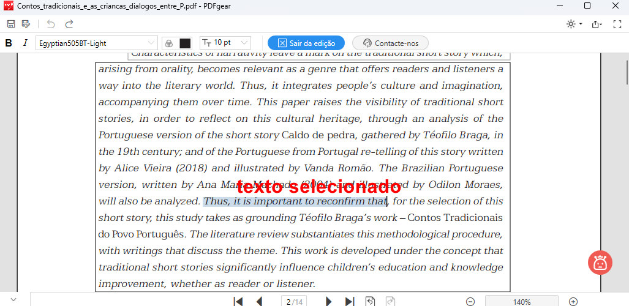
Task: Click the text "Contos Tradicionais"
Action: pos(455,218)
